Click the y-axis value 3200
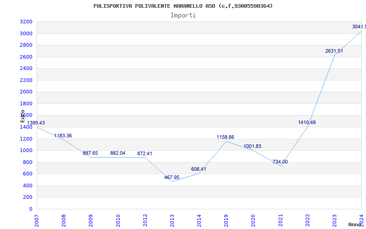The image size is (366, 229). pos(26,22)
